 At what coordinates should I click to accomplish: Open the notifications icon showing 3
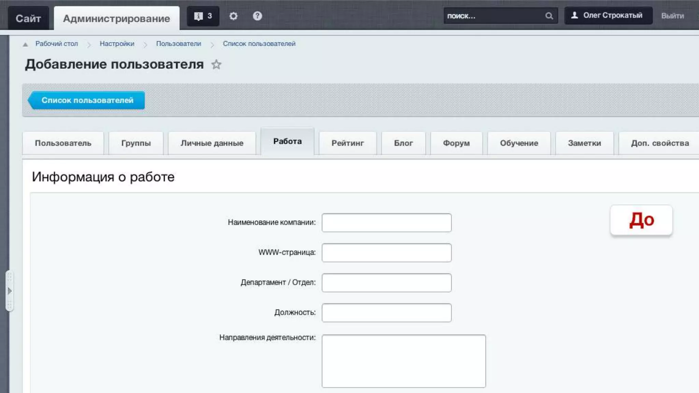pos(203,16)
